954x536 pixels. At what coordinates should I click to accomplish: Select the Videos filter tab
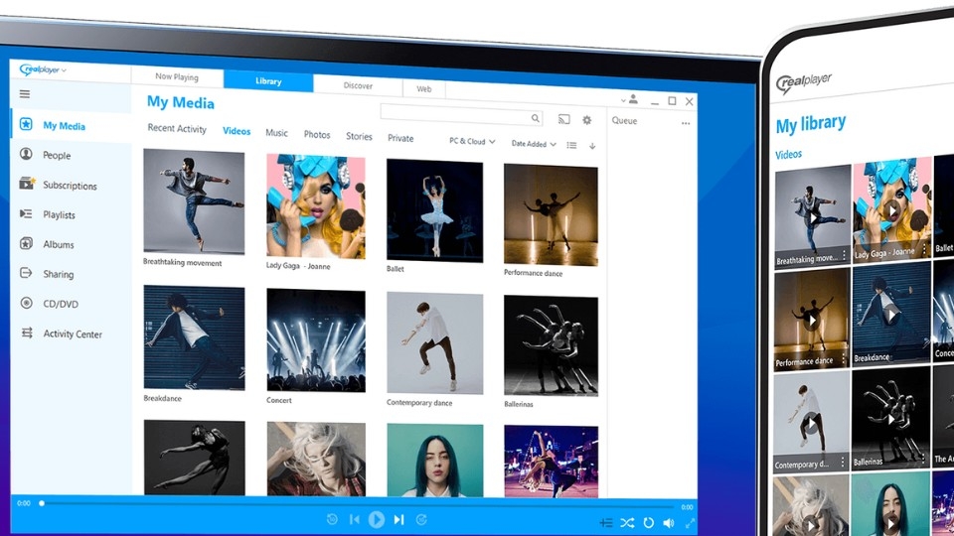pyautogui.click(x=237, y=131)
